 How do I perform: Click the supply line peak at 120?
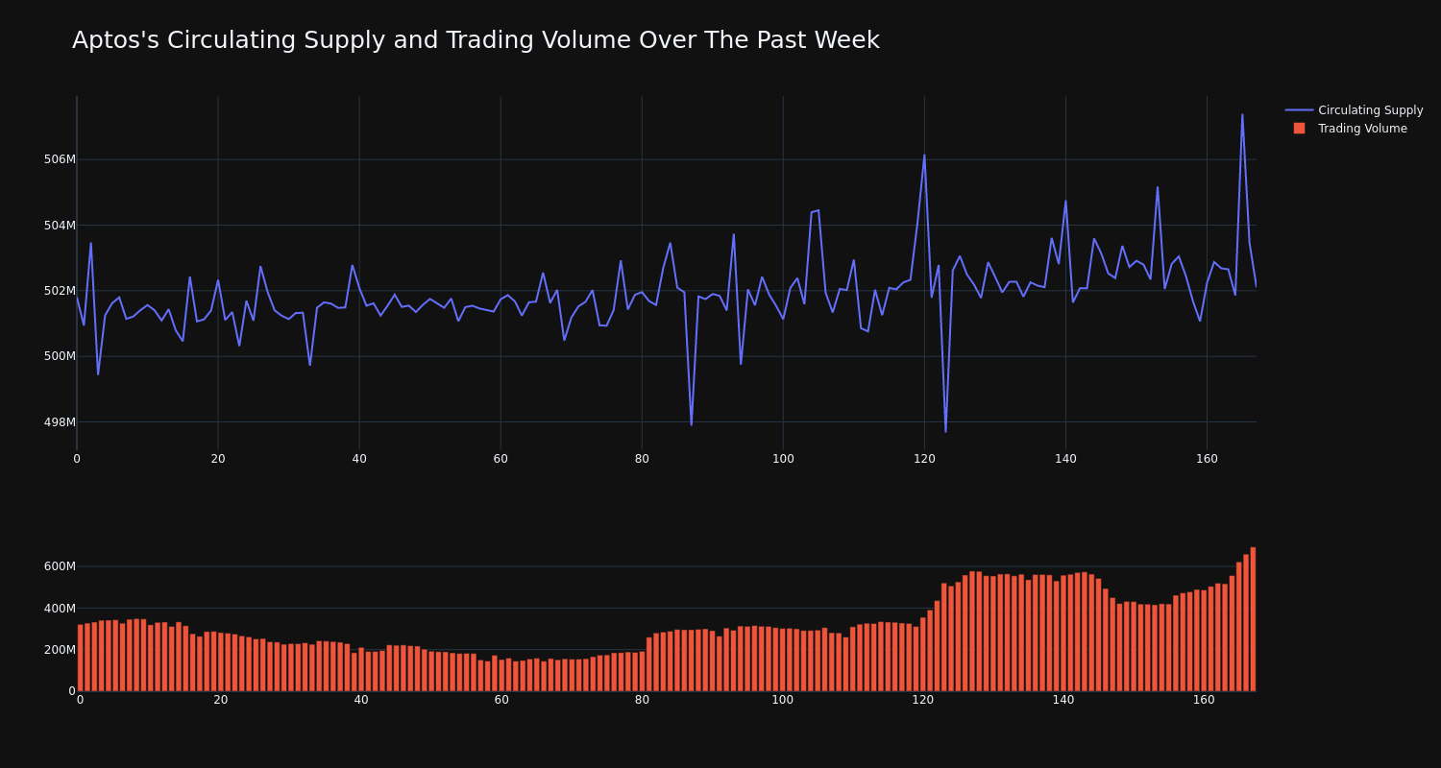point(924,156)
